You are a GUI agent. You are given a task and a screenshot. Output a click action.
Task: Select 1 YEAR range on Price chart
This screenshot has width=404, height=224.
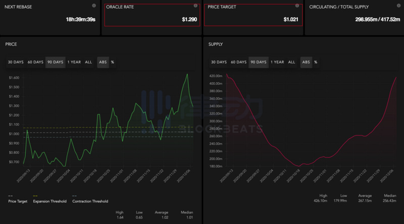(74, 62)
